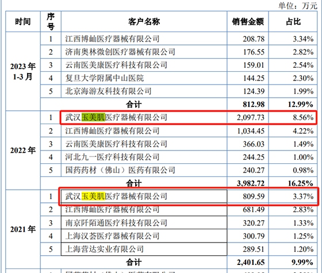Select the 809.59 sales amount cell
This screenshot has height=273, width=322.
(248, 196)
